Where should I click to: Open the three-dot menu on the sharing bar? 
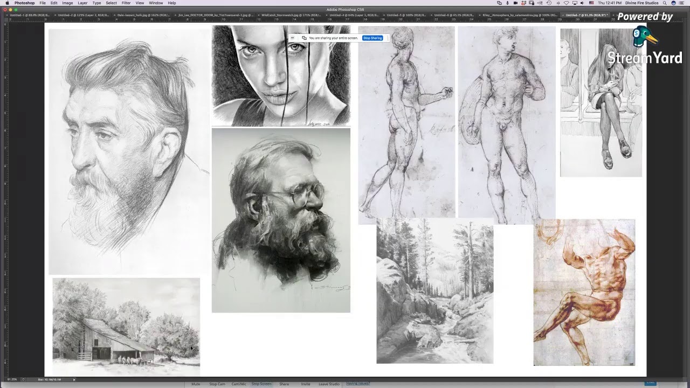coord(388,38)
